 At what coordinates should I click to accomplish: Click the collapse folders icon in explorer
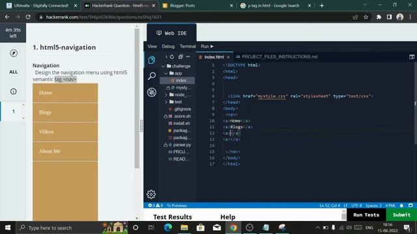point(180,57)
